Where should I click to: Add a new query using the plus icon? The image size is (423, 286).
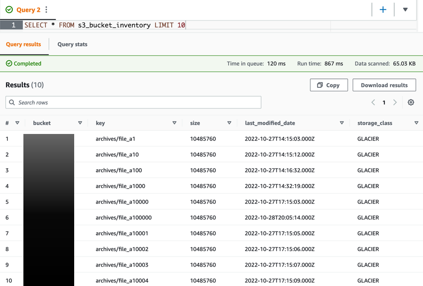click(383, 9)
